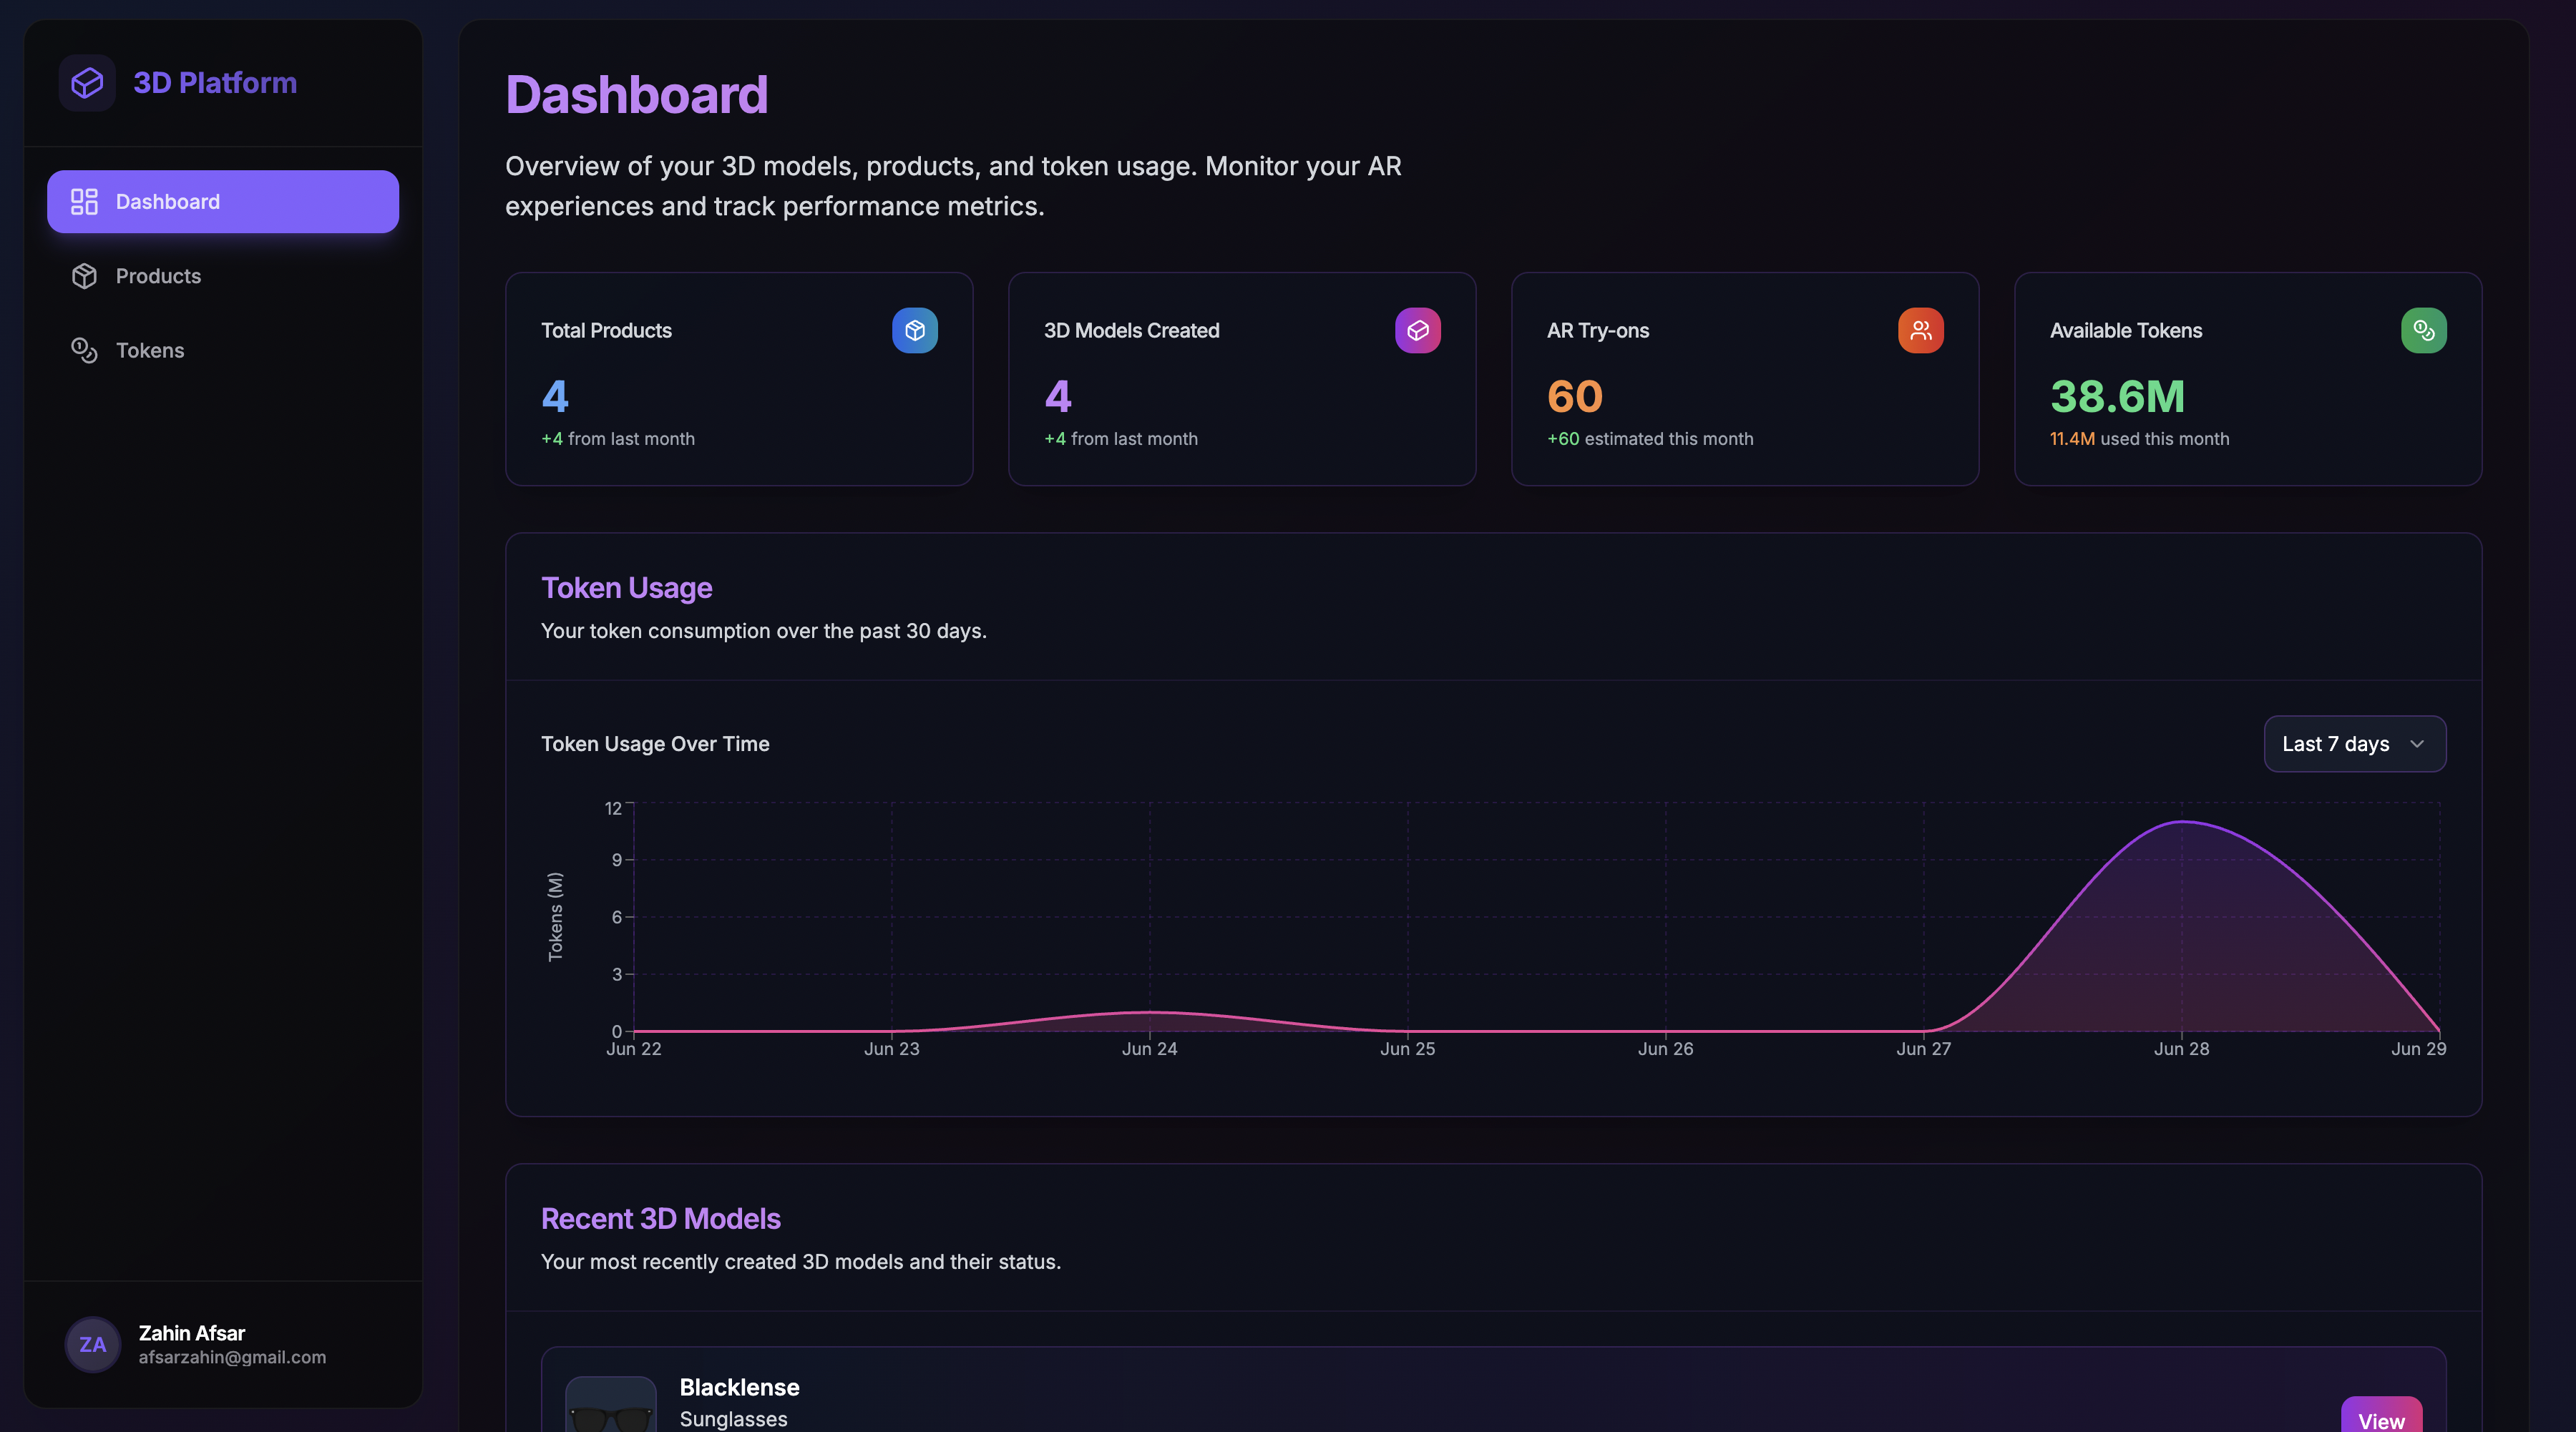Click the Dashboard grid icon in sidebar
Screen dimensions: 2576x1432
(x=84, y=202)
